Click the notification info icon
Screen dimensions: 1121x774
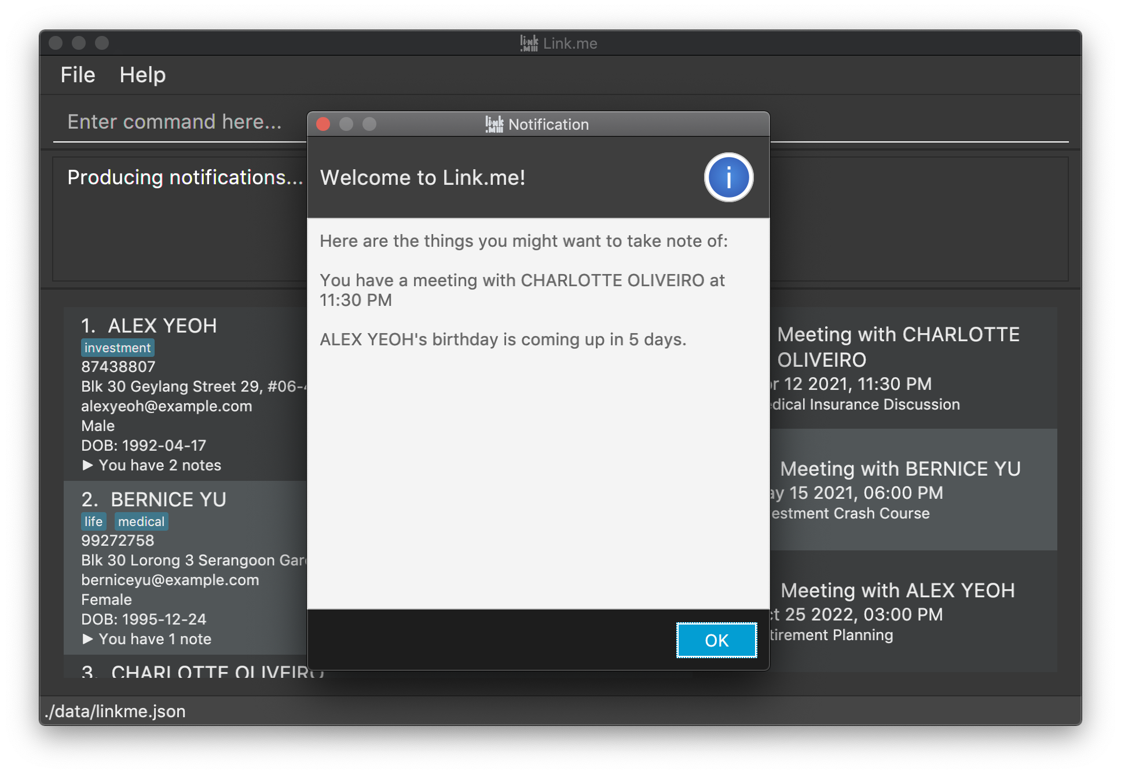tap(728, 178)
